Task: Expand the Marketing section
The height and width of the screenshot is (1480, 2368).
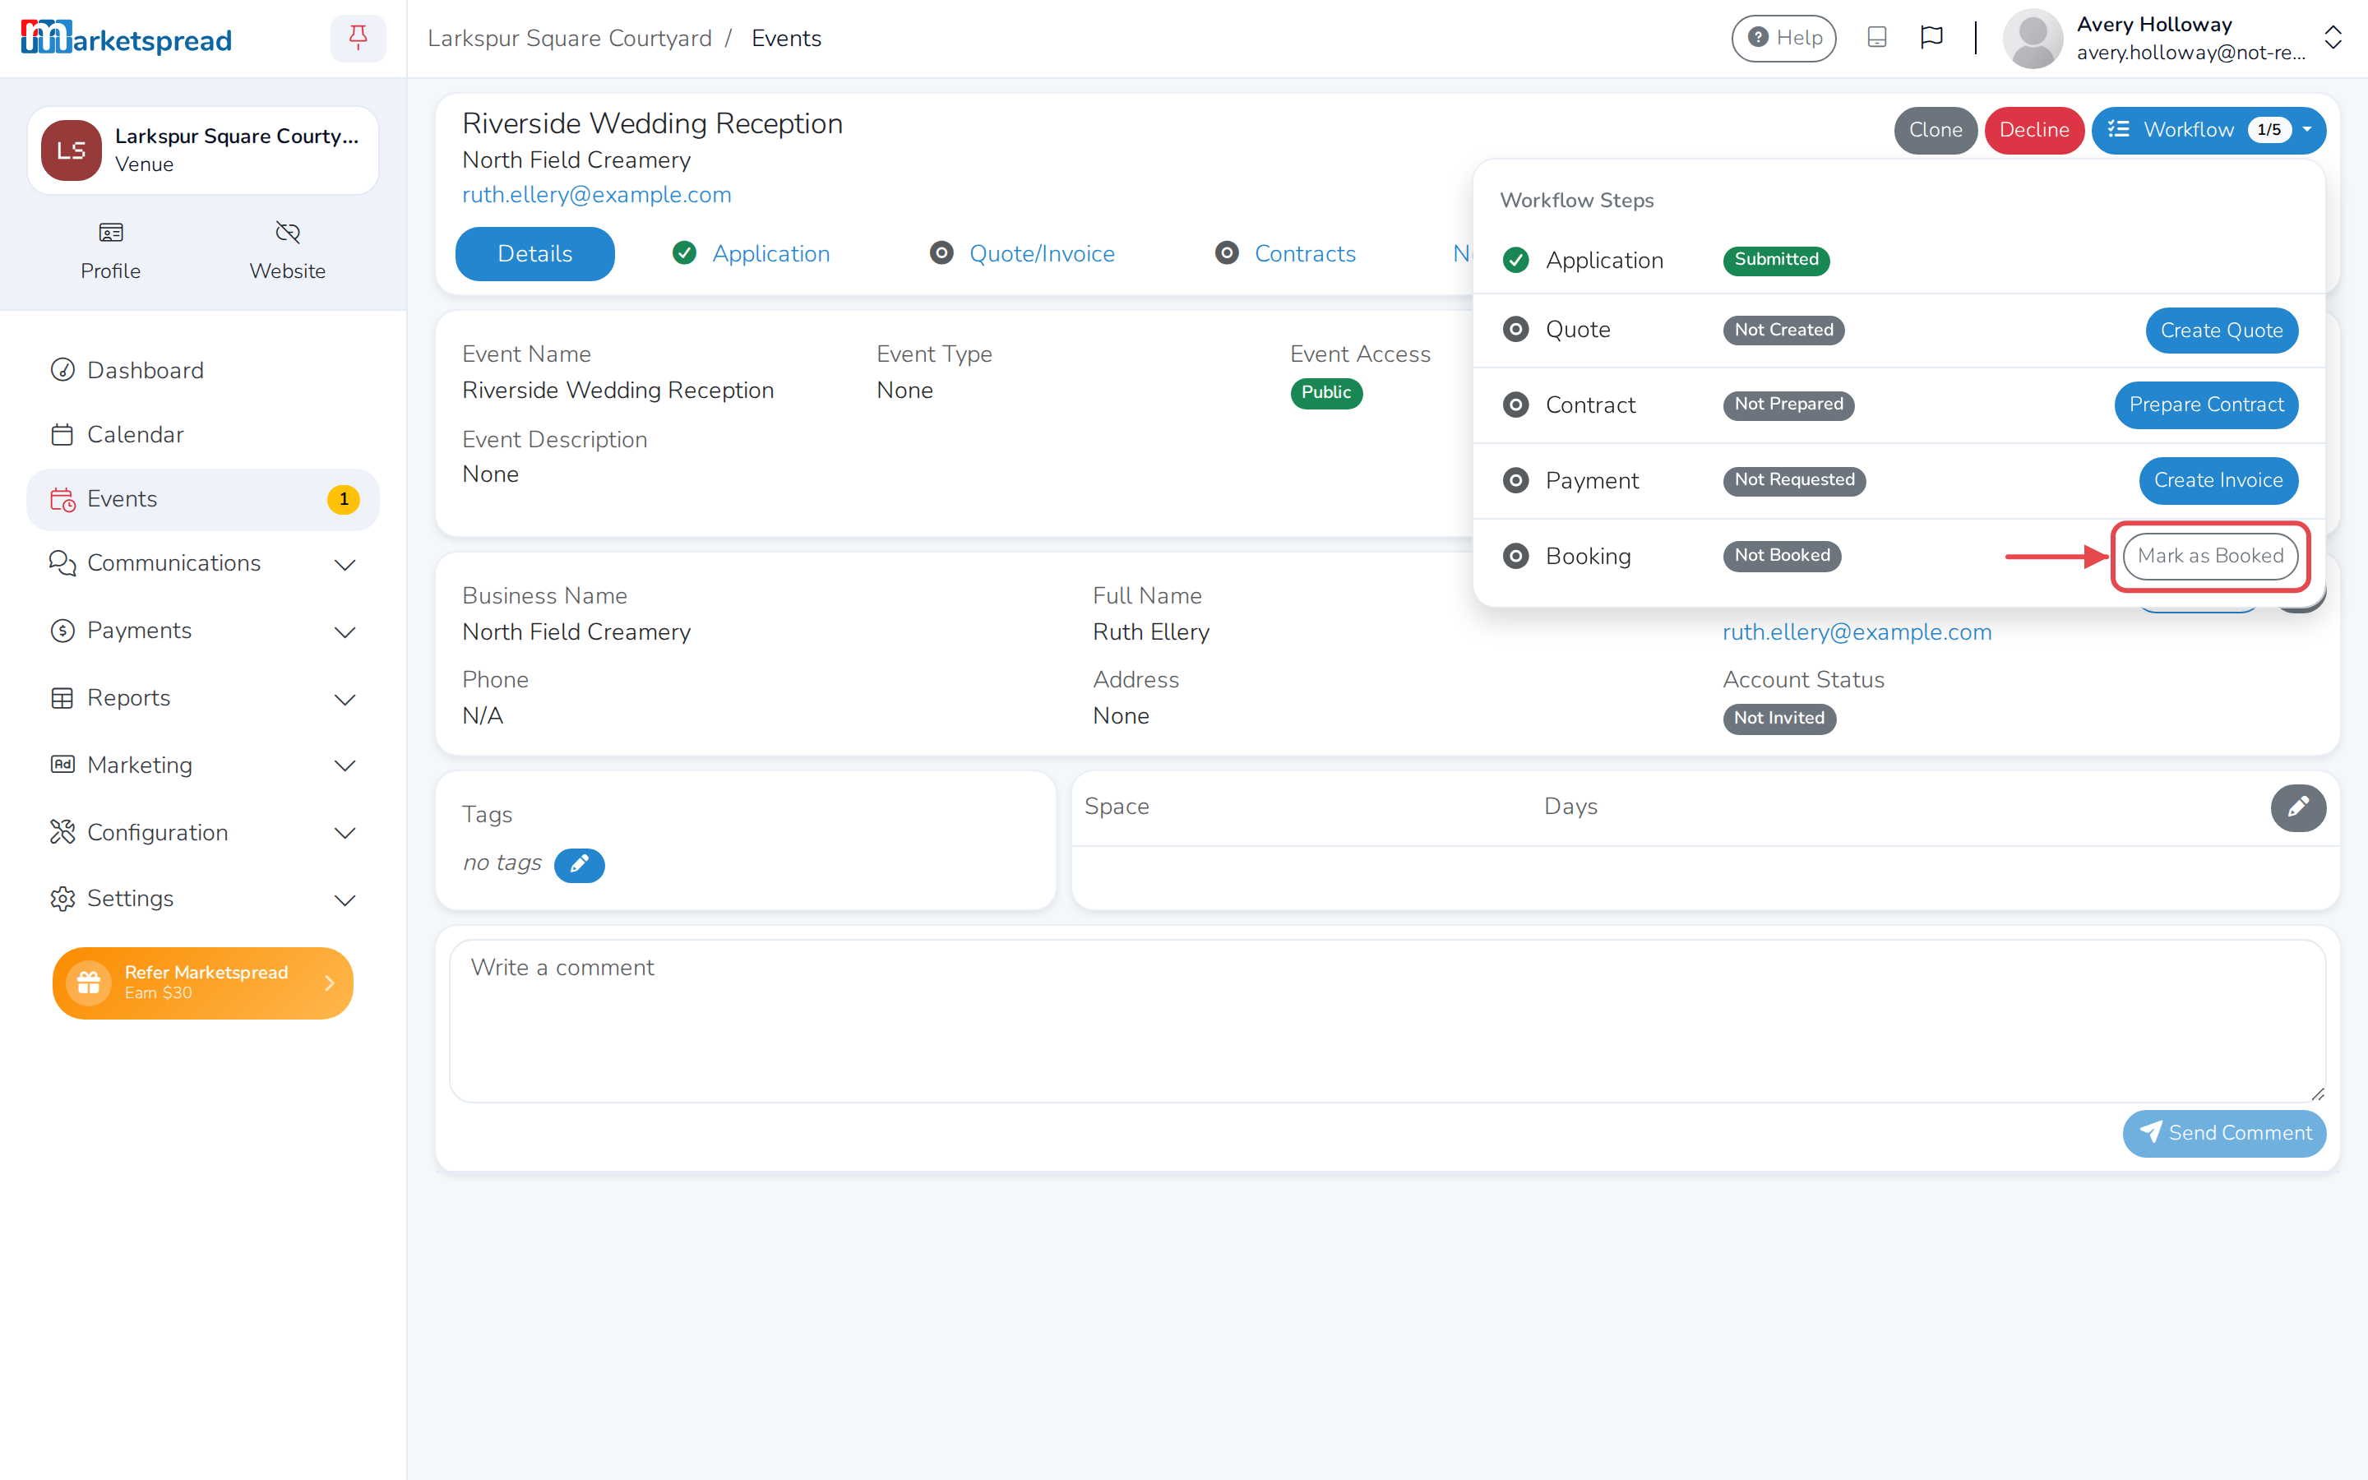Action: (x=202, y=765)
